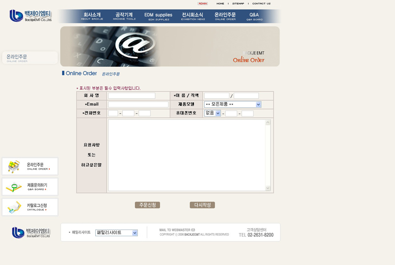Open the SITEMAP link
395x265 pixels.
(238, 4)
